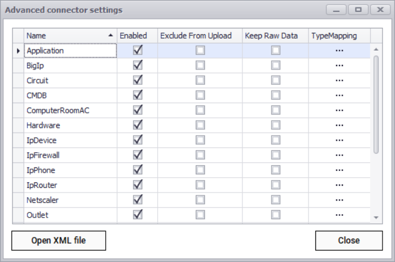This screenshot has width=395, height=262.
Task: Click the Open XML file button
Action: click(x=59, y=240)
